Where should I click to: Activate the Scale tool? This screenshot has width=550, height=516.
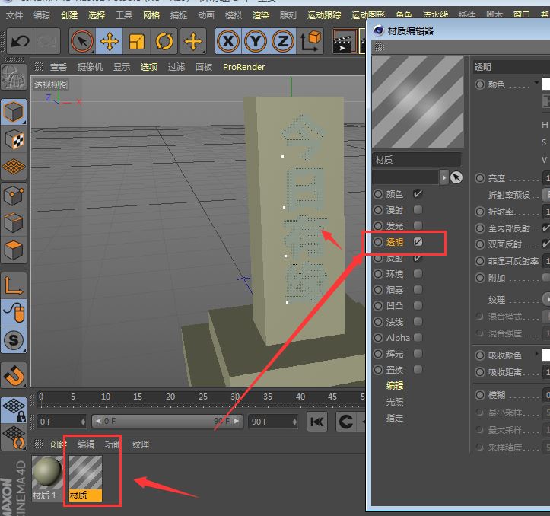(x=137, y=42)
